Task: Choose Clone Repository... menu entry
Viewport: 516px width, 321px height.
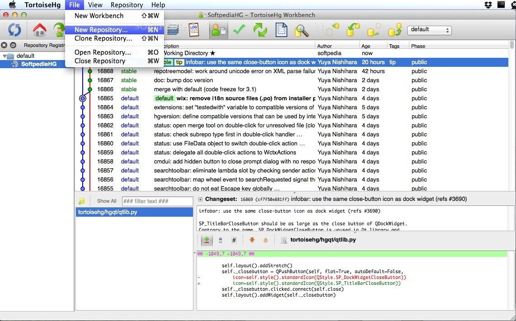Action: click(114, 38)
